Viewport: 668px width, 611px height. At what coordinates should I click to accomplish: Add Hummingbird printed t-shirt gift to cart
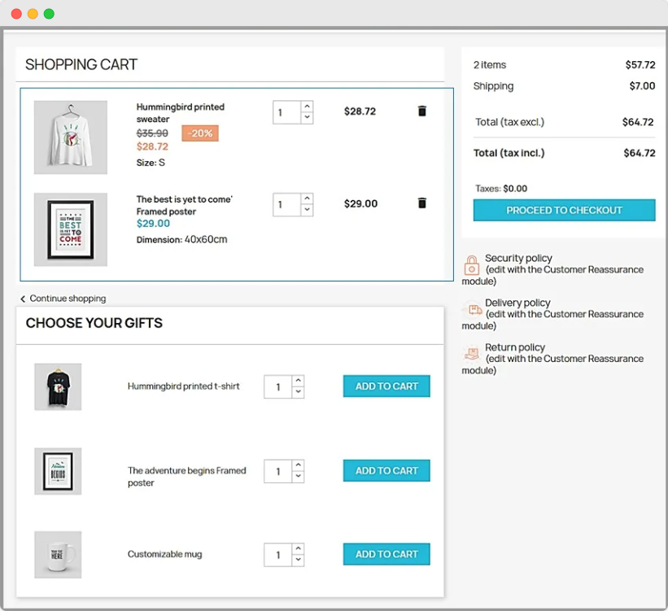point(386,386)
